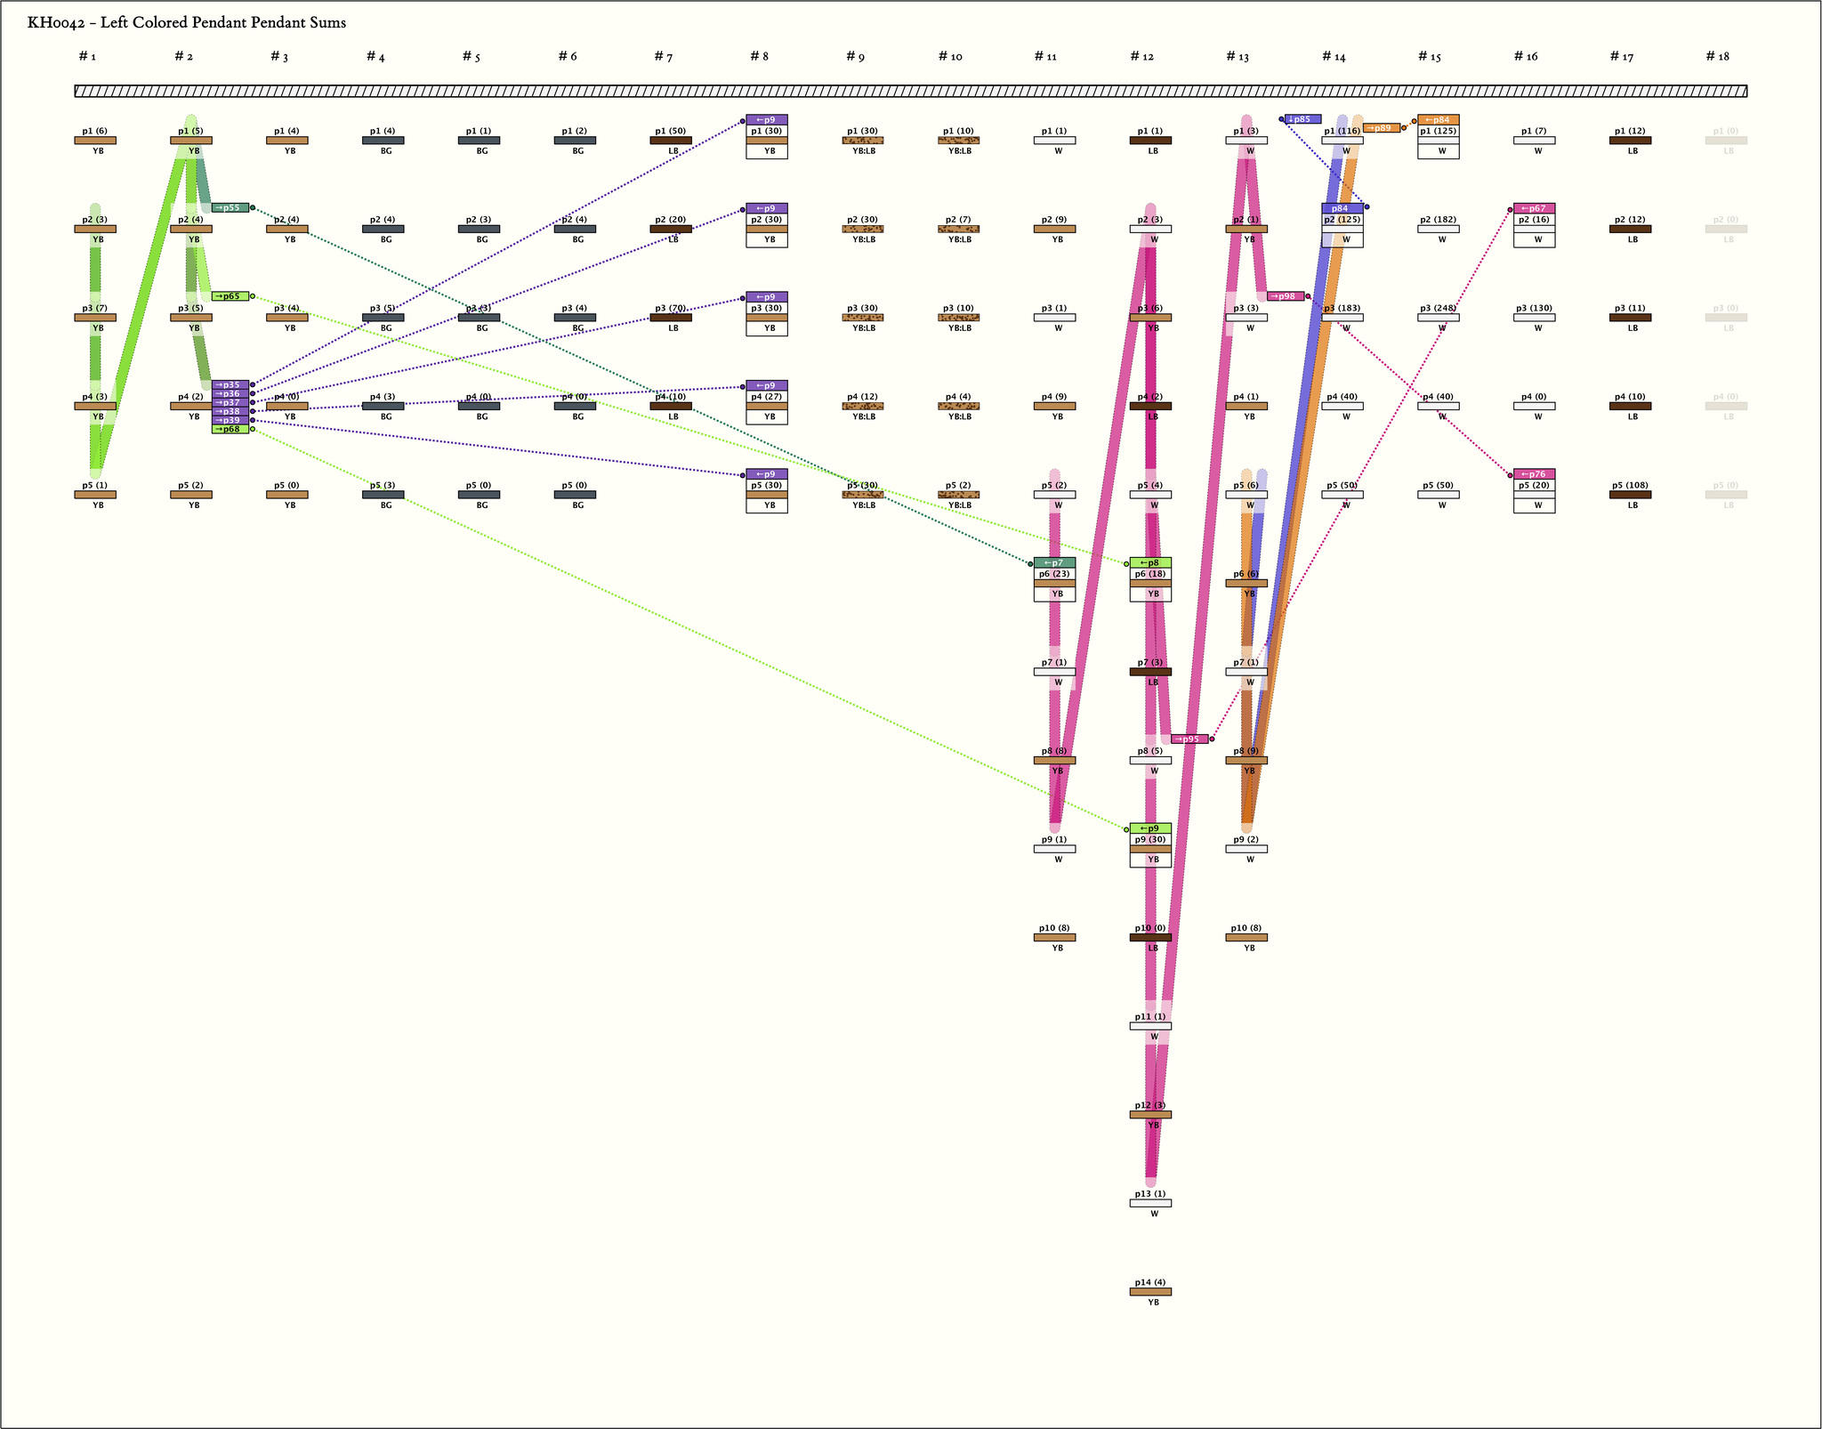Image resolution: width=1822 pixels, height=1429 pixels.
Task: Click the pink ←p67 header tag
Action: [1534, 208]
